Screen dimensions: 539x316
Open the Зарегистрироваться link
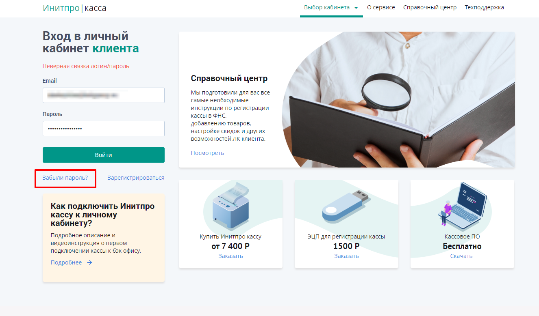click(136, 178)
